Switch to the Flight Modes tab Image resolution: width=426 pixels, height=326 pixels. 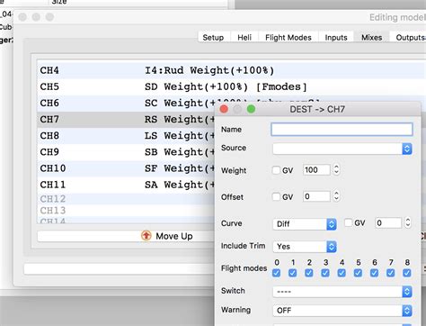[x=288, y=38]
